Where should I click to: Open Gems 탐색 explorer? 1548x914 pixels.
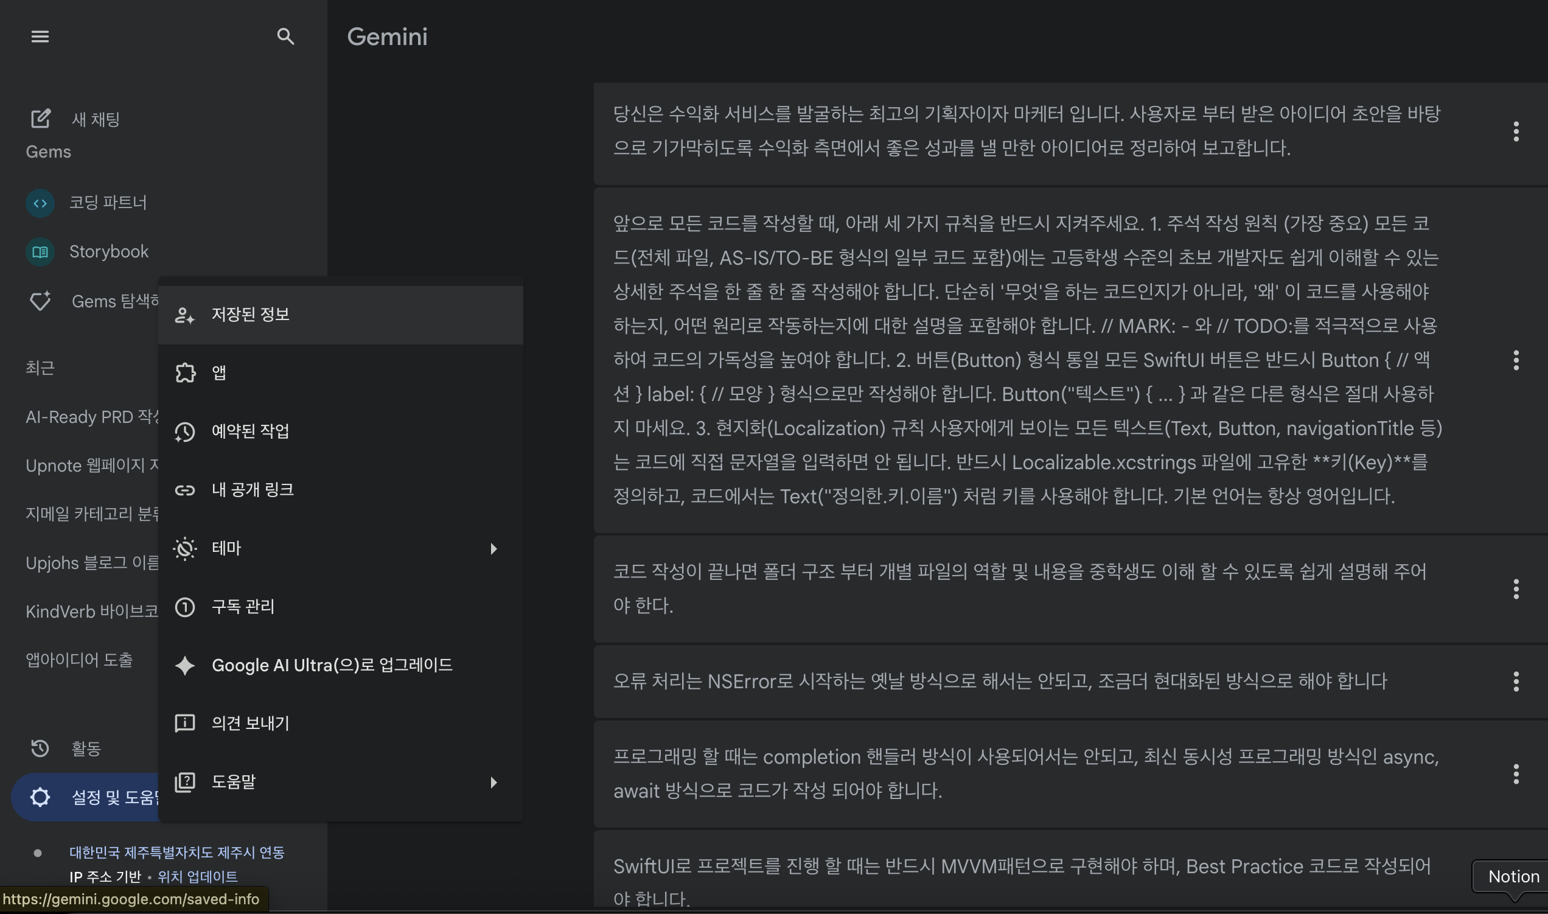pyautogui.click(x=92, y=301)
